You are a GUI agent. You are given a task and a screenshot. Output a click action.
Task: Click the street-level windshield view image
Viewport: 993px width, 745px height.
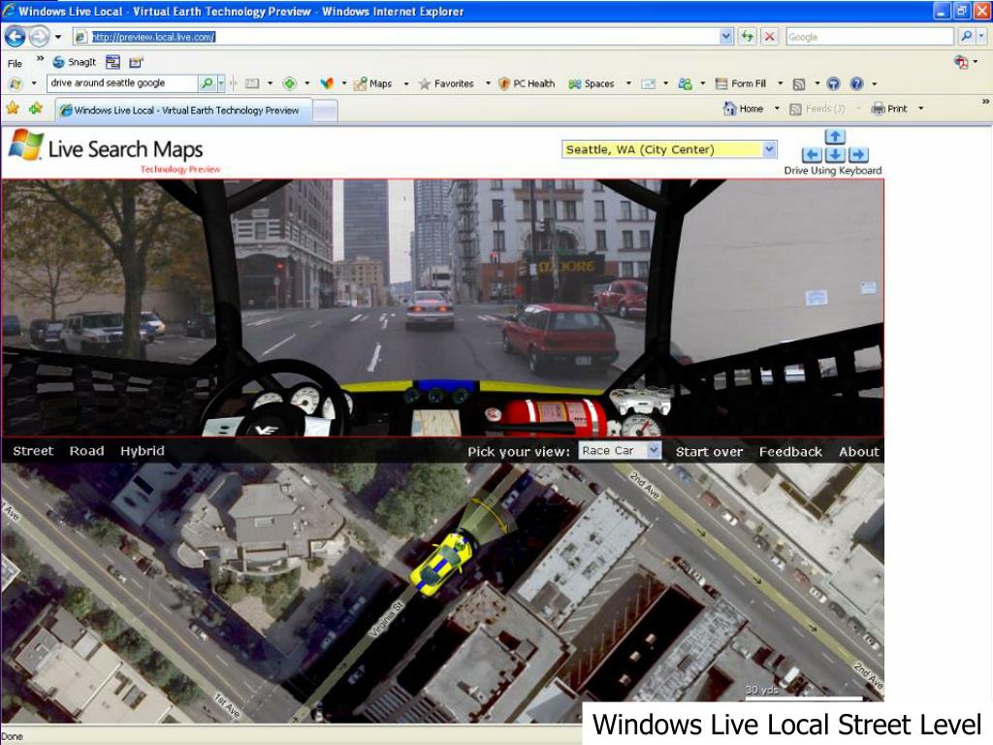pos(442,308)
